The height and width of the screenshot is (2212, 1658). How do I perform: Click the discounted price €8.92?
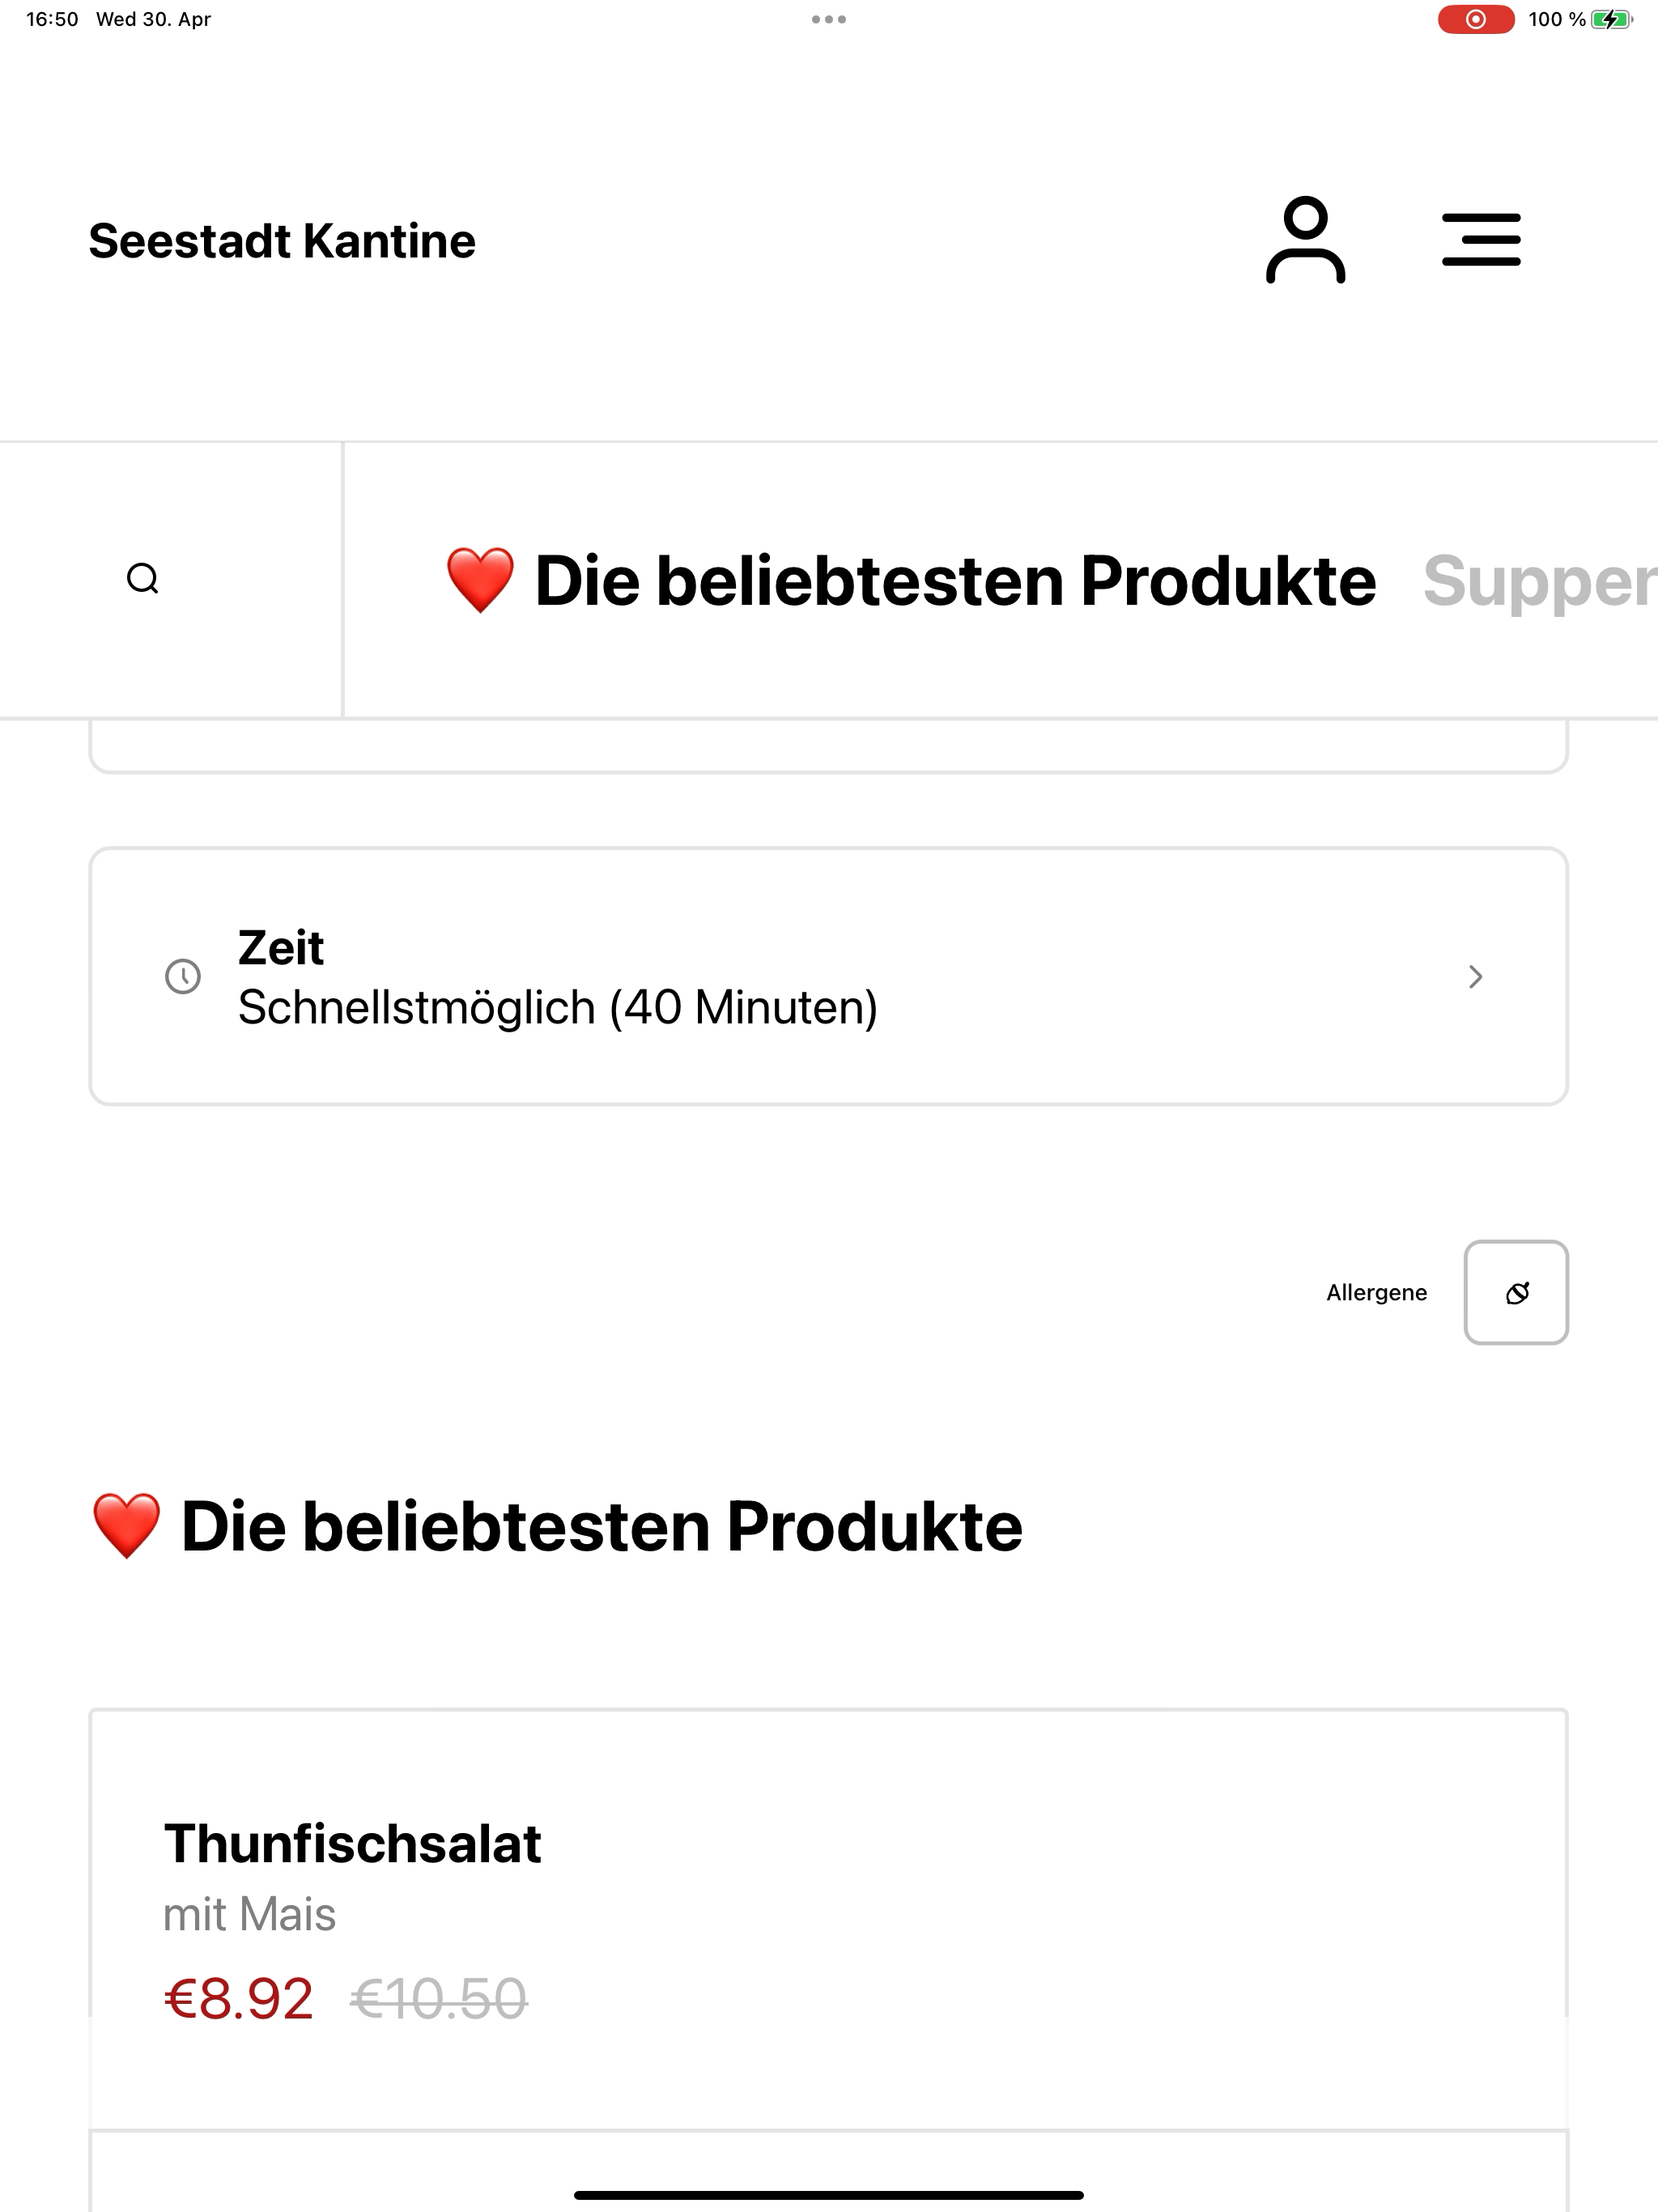(x=239, y=1999)
